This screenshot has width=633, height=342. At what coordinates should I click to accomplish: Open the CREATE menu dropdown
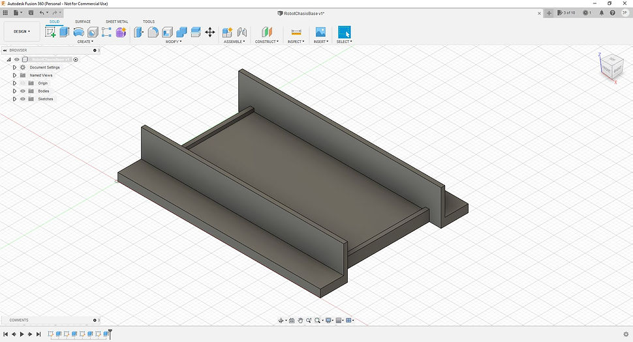[x=85, y=42]
